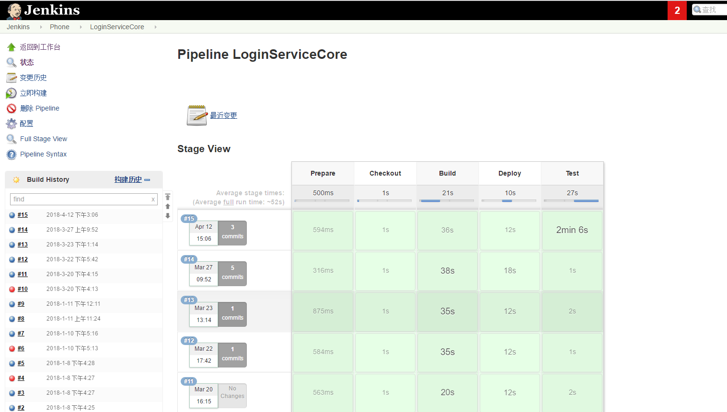Image resolution: width=727 pixels, height=412 pixels.
Task: Open the configure gear icon
Action: point(12,124)
